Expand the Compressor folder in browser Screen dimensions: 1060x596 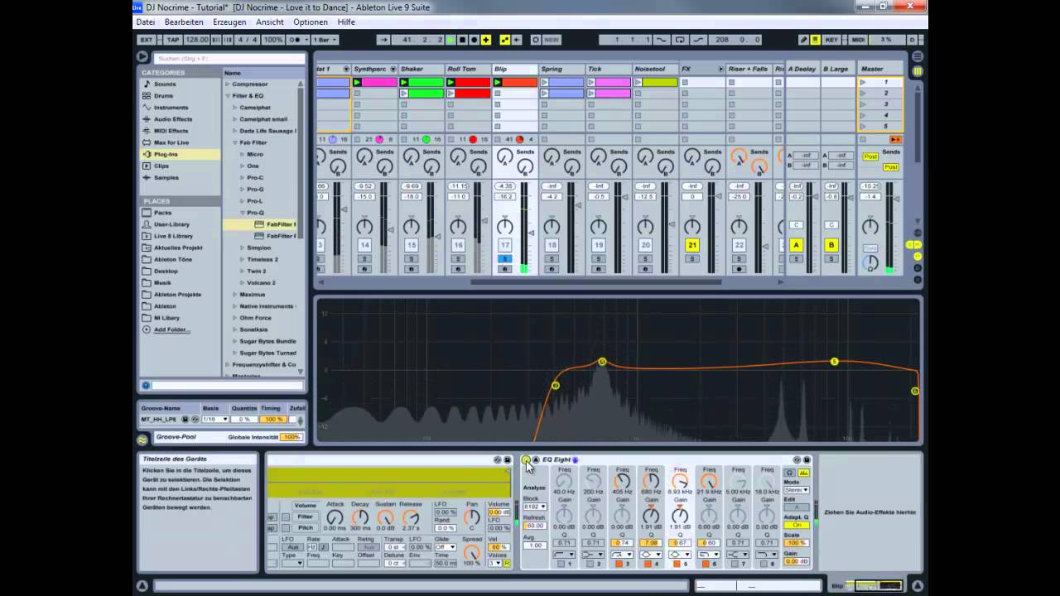(228, 84)
